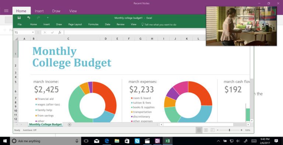Screen dimensions: 283x145
Task: Select Normal view grid icon
Action: pos(199,130)
